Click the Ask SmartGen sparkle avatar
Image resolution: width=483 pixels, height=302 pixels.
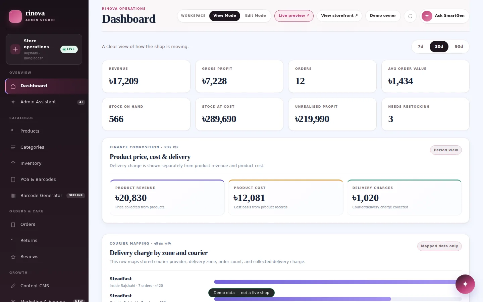tap(427, 16)
